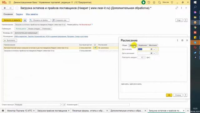200x113 pixels.
Task: Expand the Ответственный dropdown arrow
Action: coord(62,105)
